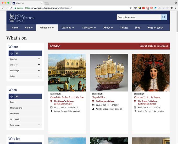
Task: Close the What's on browser tab
Action: point(42,3)
